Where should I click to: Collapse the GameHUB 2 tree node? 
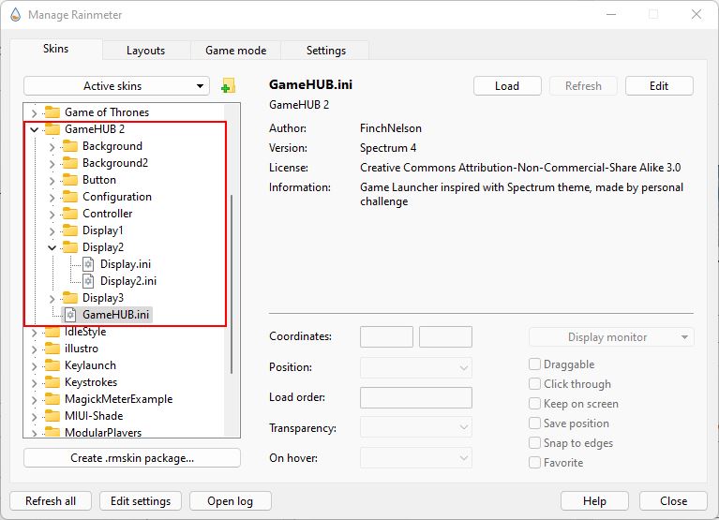[x=34, y=129]
